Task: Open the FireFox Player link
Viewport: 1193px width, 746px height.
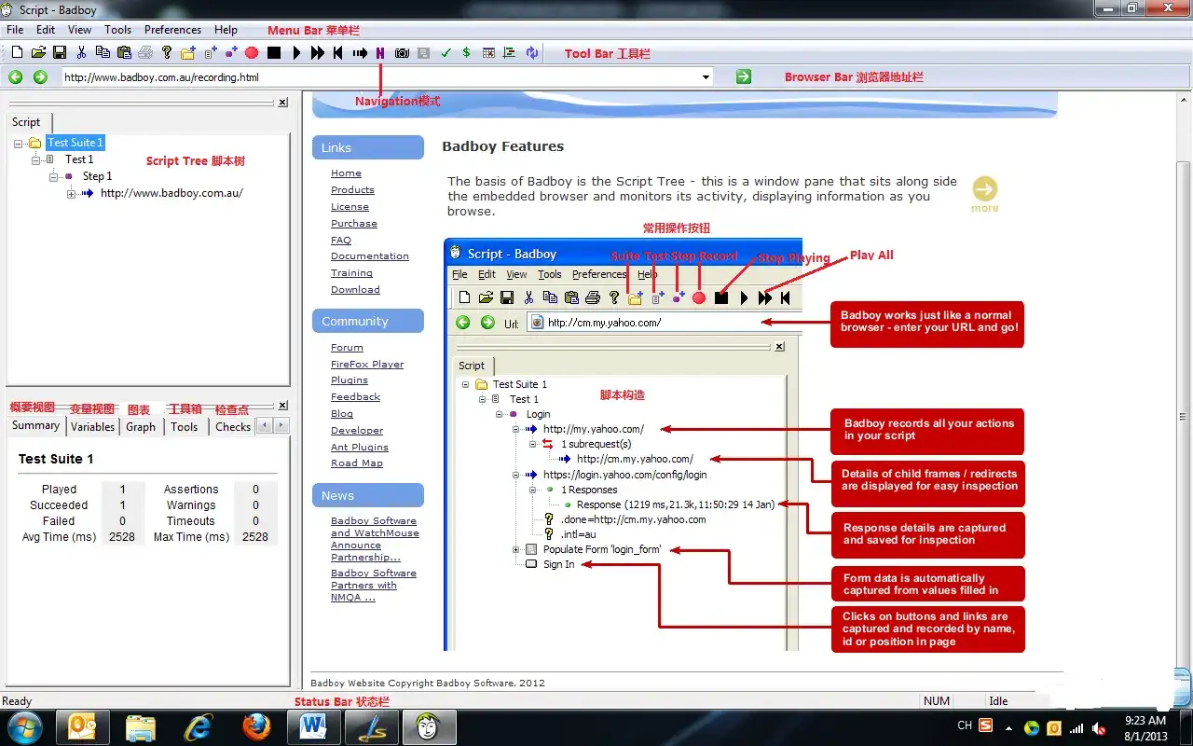Action: (x=367, y=365)
